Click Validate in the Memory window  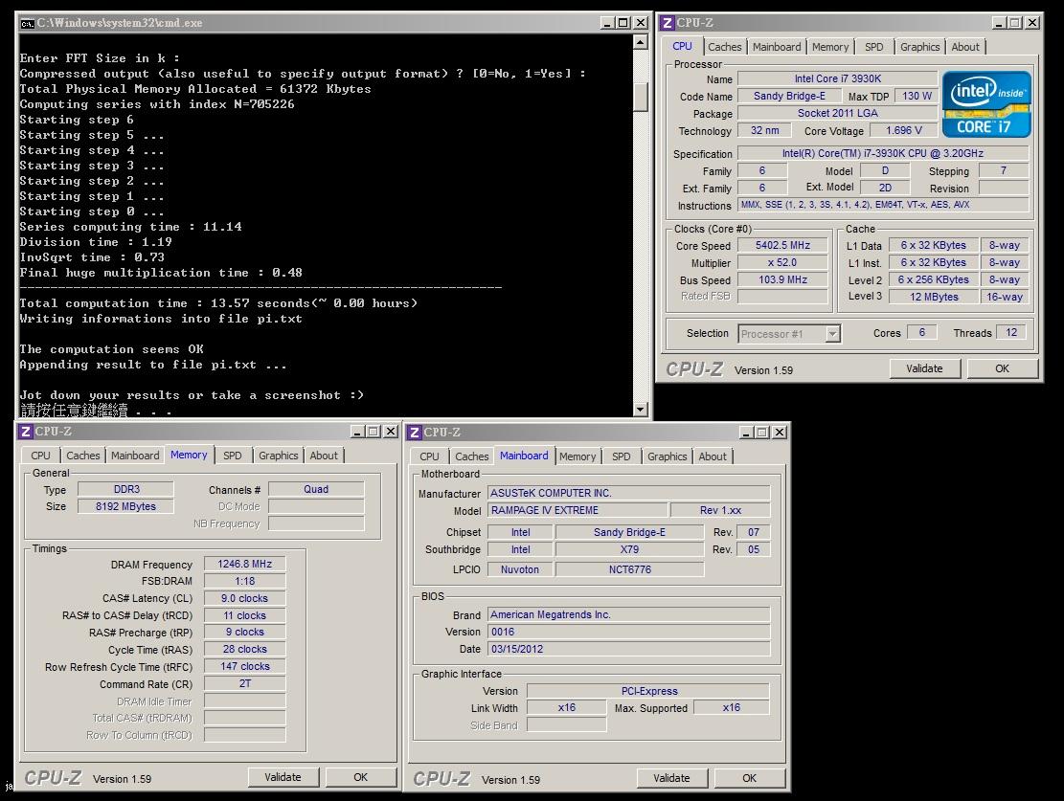[283, 777]
